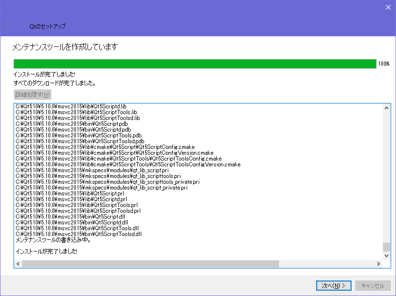Click the log's horizontal scroll right arrow
Screen dimensions: 396x296
378,264
